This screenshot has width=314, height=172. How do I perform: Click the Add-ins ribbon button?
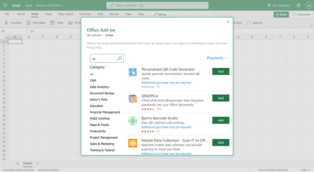coord(254,23)
